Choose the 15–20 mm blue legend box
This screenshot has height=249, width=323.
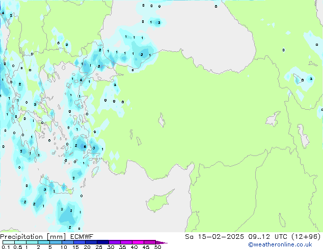(79, 242)
